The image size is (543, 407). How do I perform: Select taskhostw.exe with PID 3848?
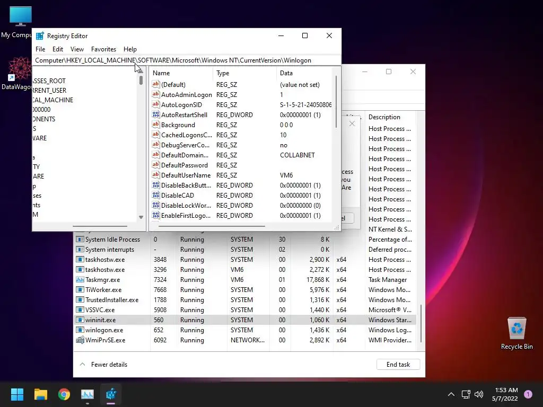point(245,259)
